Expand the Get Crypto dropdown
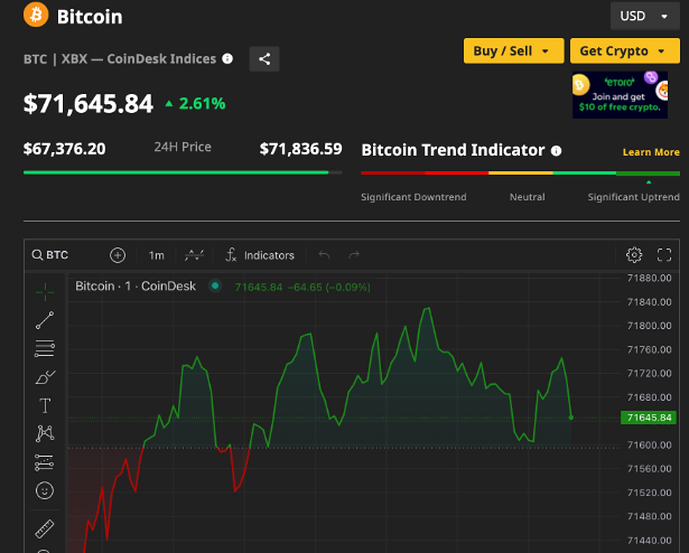The height and width of the screenshot is (553, 689). pyautogui.click(x=624, y=51)
